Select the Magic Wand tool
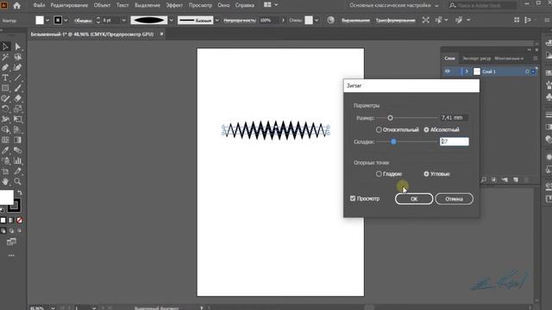This screenshot has height=310, width=552. pos(5,57)
